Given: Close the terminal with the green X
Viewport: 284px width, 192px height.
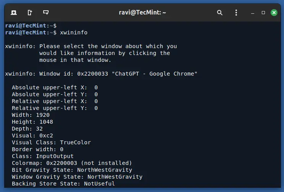Looking at the screenshot, I should (274, 13).
